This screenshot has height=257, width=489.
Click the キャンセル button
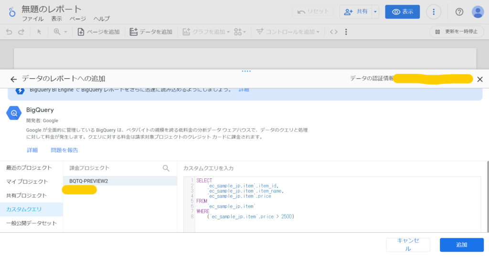pos(408,245)
